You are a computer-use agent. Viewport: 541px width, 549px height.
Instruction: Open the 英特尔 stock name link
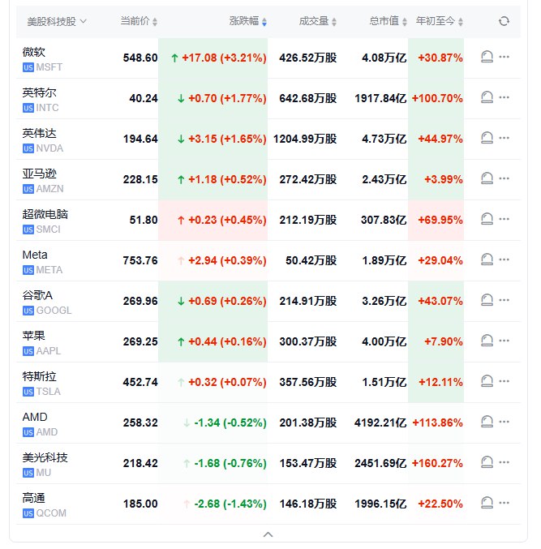pos(39,92)
